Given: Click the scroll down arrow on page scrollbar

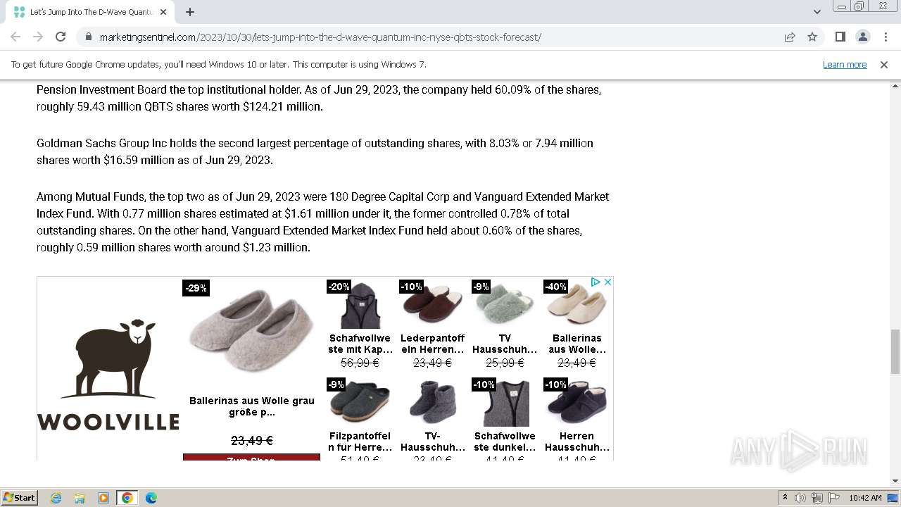Looking at the screenshot, I should click(895, 481).
